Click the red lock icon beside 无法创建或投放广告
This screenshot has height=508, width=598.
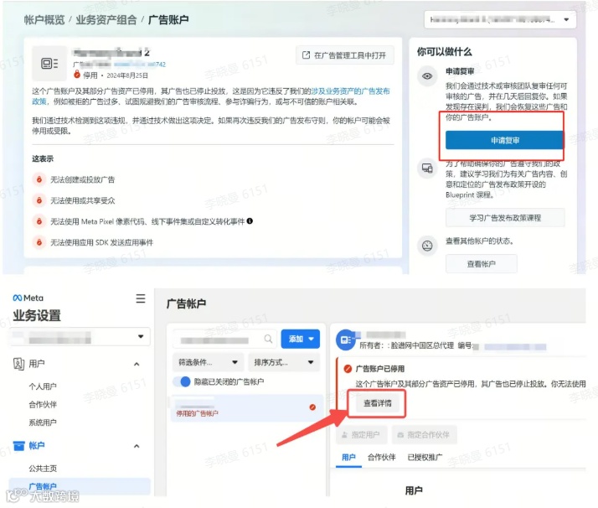coord(39,179)
